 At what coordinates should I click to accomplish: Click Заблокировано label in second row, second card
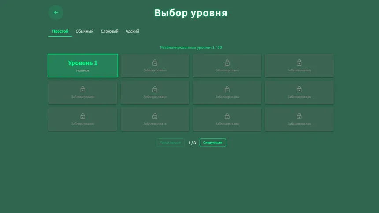click(x=155, y=97)
